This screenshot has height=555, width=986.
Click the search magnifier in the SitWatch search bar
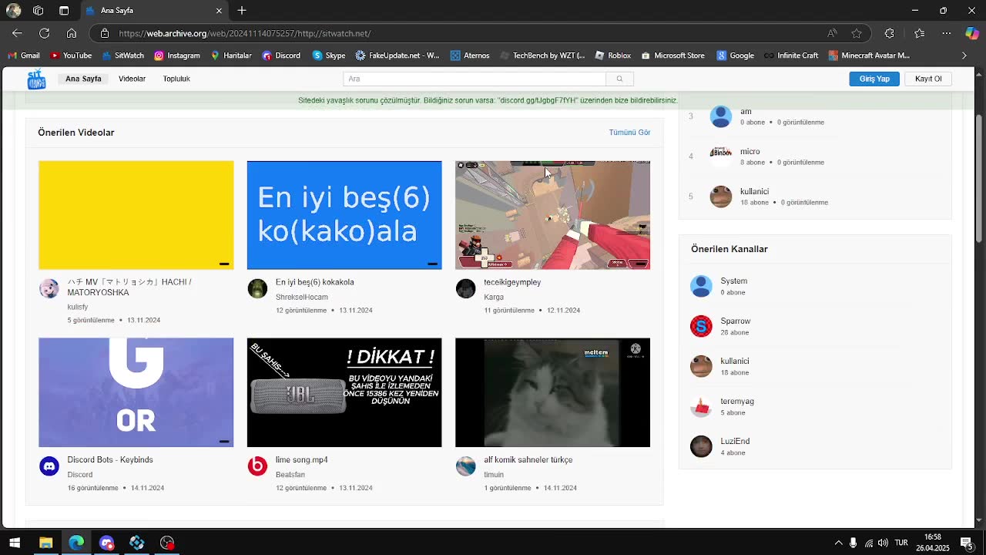pyautogui.click(x=619, y=79)
